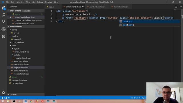The width and height of the screenshot is (183, 103).
Task: Open the editor More Actions menu
Action: [x=180, y=7]
